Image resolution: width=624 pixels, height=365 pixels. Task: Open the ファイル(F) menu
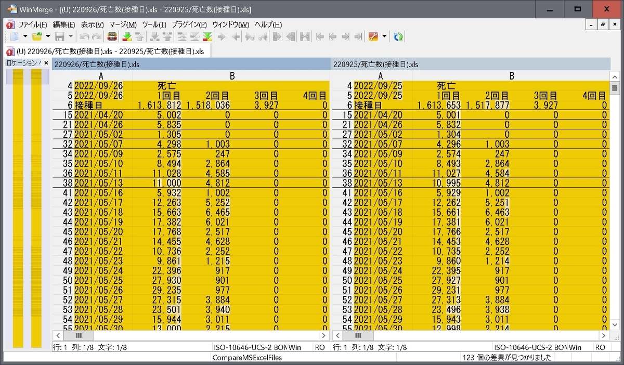click(x=33, y=24)
